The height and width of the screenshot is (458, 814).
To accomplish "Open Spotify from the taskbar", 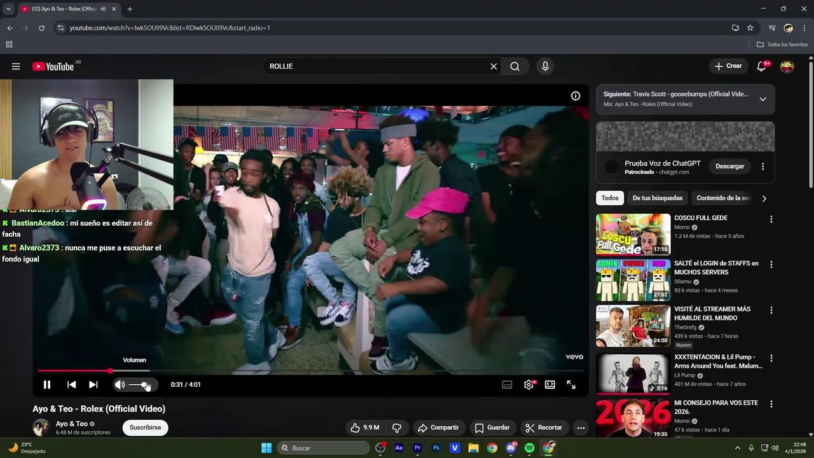I will 530,448.
